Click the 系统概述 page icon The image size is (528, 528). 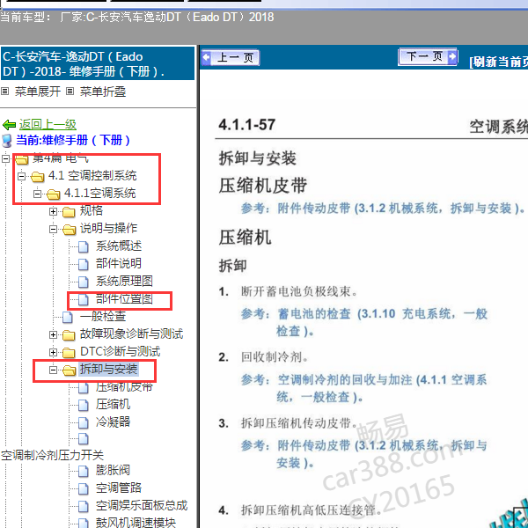pos(84,246)
